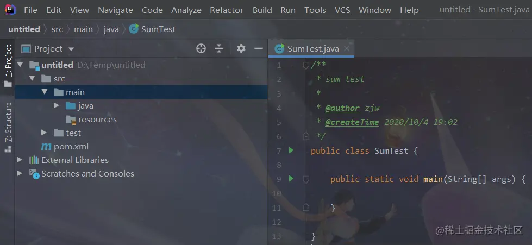Select the untitled project root row
The image size is (532, 245).
[x=141, y=65]
